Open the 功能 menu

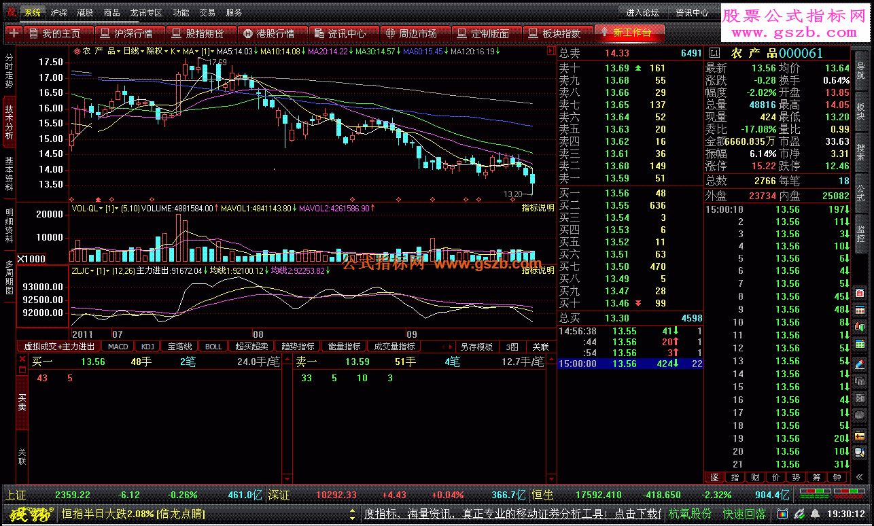coord(181,12)
